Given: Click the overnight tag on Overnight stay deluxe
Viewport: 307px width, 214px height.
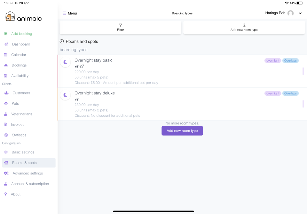Looking at the screenshot, I should 273,93.
